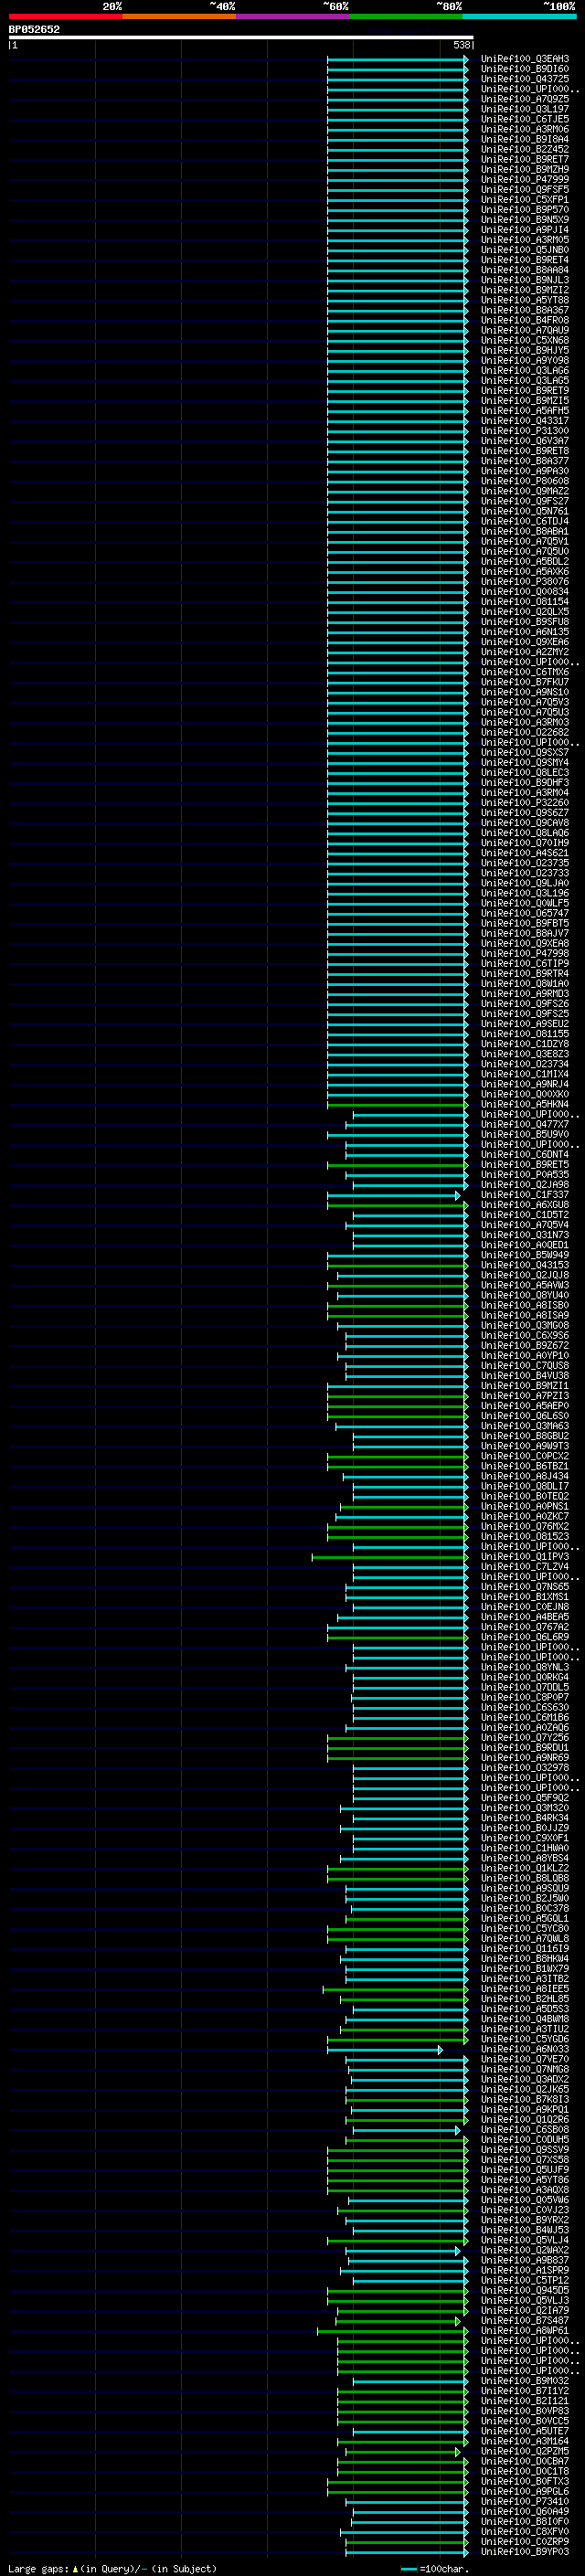Click the white query sequence bar
This screenshot has height=2576, width=585.
coord(241,38)
